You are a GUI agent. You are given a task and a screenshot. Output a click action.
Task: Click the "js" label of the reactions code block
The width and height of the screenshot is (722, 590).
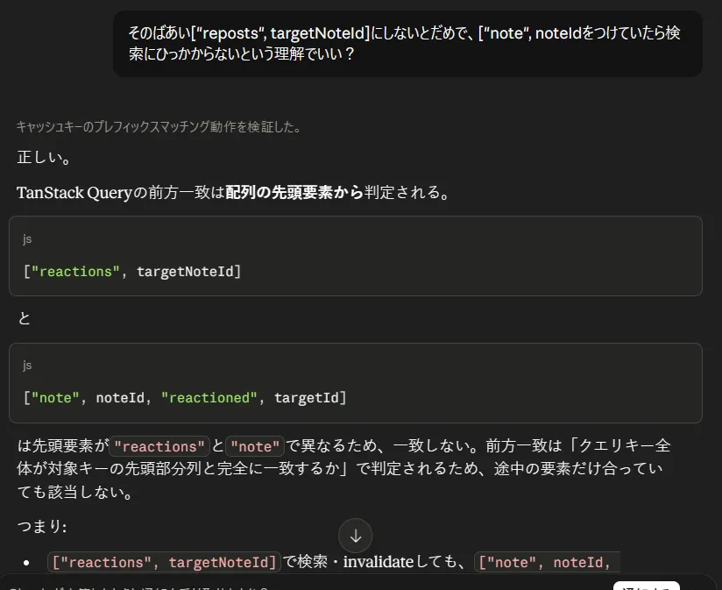27,238
